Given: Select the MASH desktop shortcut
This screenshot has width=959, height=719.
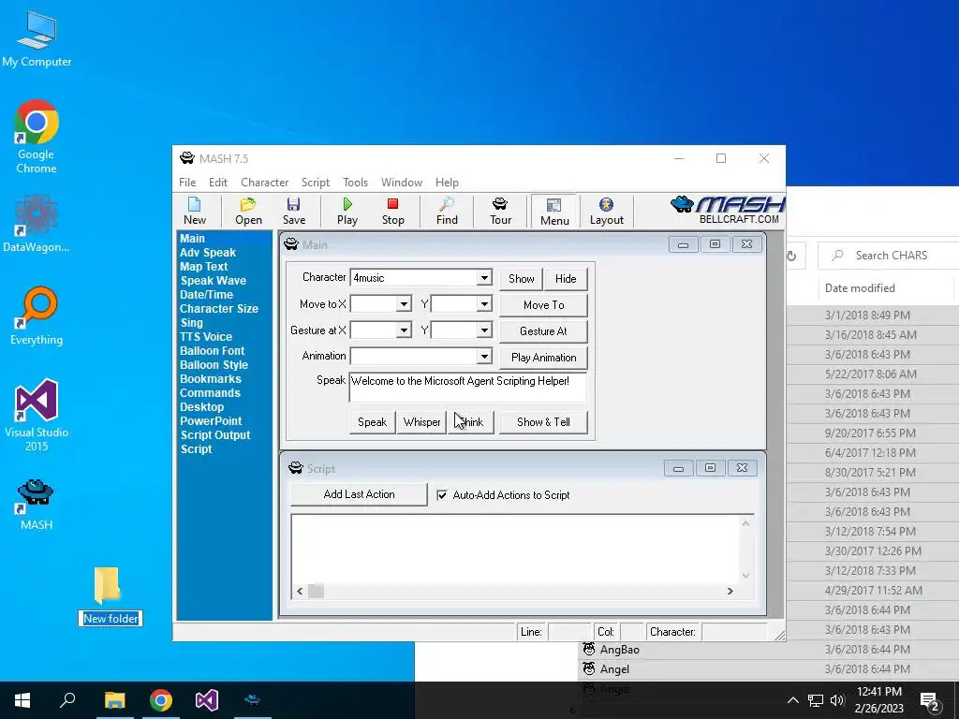Looking at the screenshot, I should pyautogui.click(x=37, y=505).
